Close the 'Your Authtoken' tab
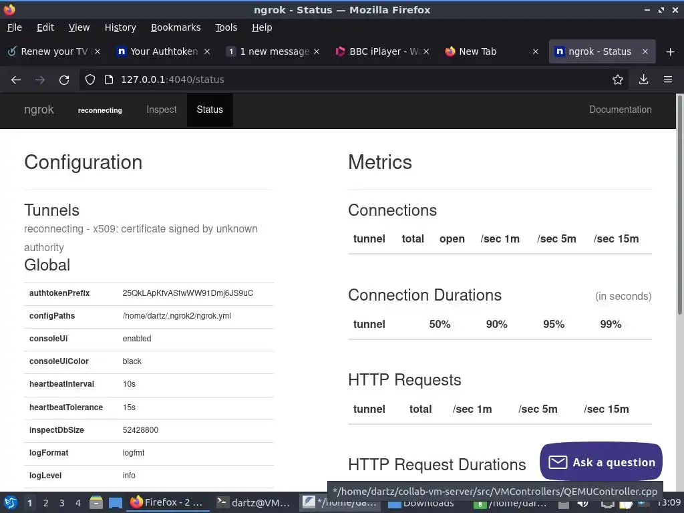This screenshot has height=513, width=684. pos(207,51)
